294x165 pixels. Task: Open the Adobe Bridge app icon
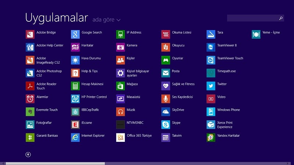[30, 34]
